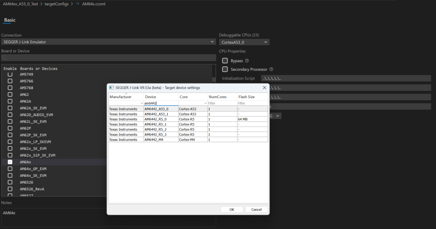Open the Manufacturer filter dropdown

(x=142, y=103)
